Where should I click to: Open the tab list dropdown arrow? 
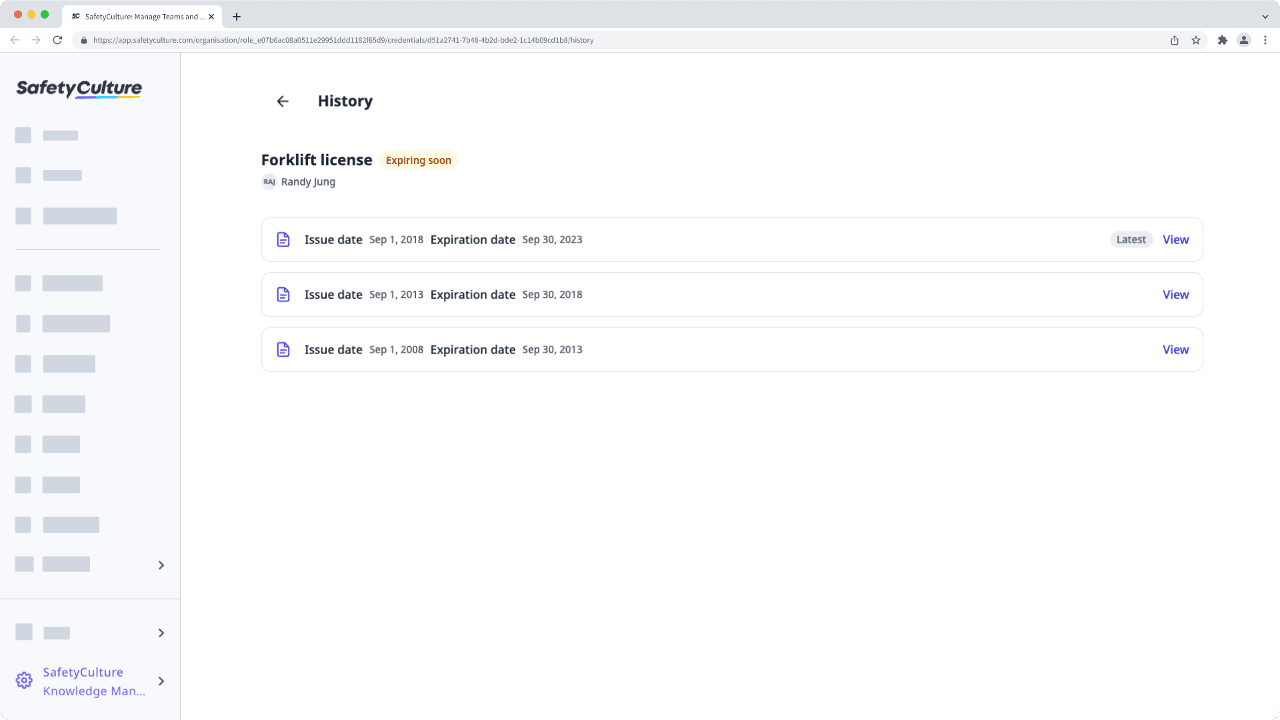coord(1265,17)
